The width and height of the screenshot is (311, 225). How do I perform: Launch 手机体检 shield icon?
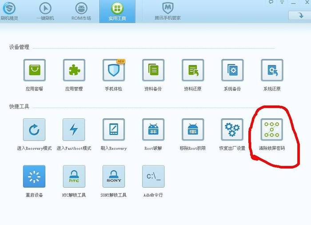pyautogui.click(x=114, y=70)
